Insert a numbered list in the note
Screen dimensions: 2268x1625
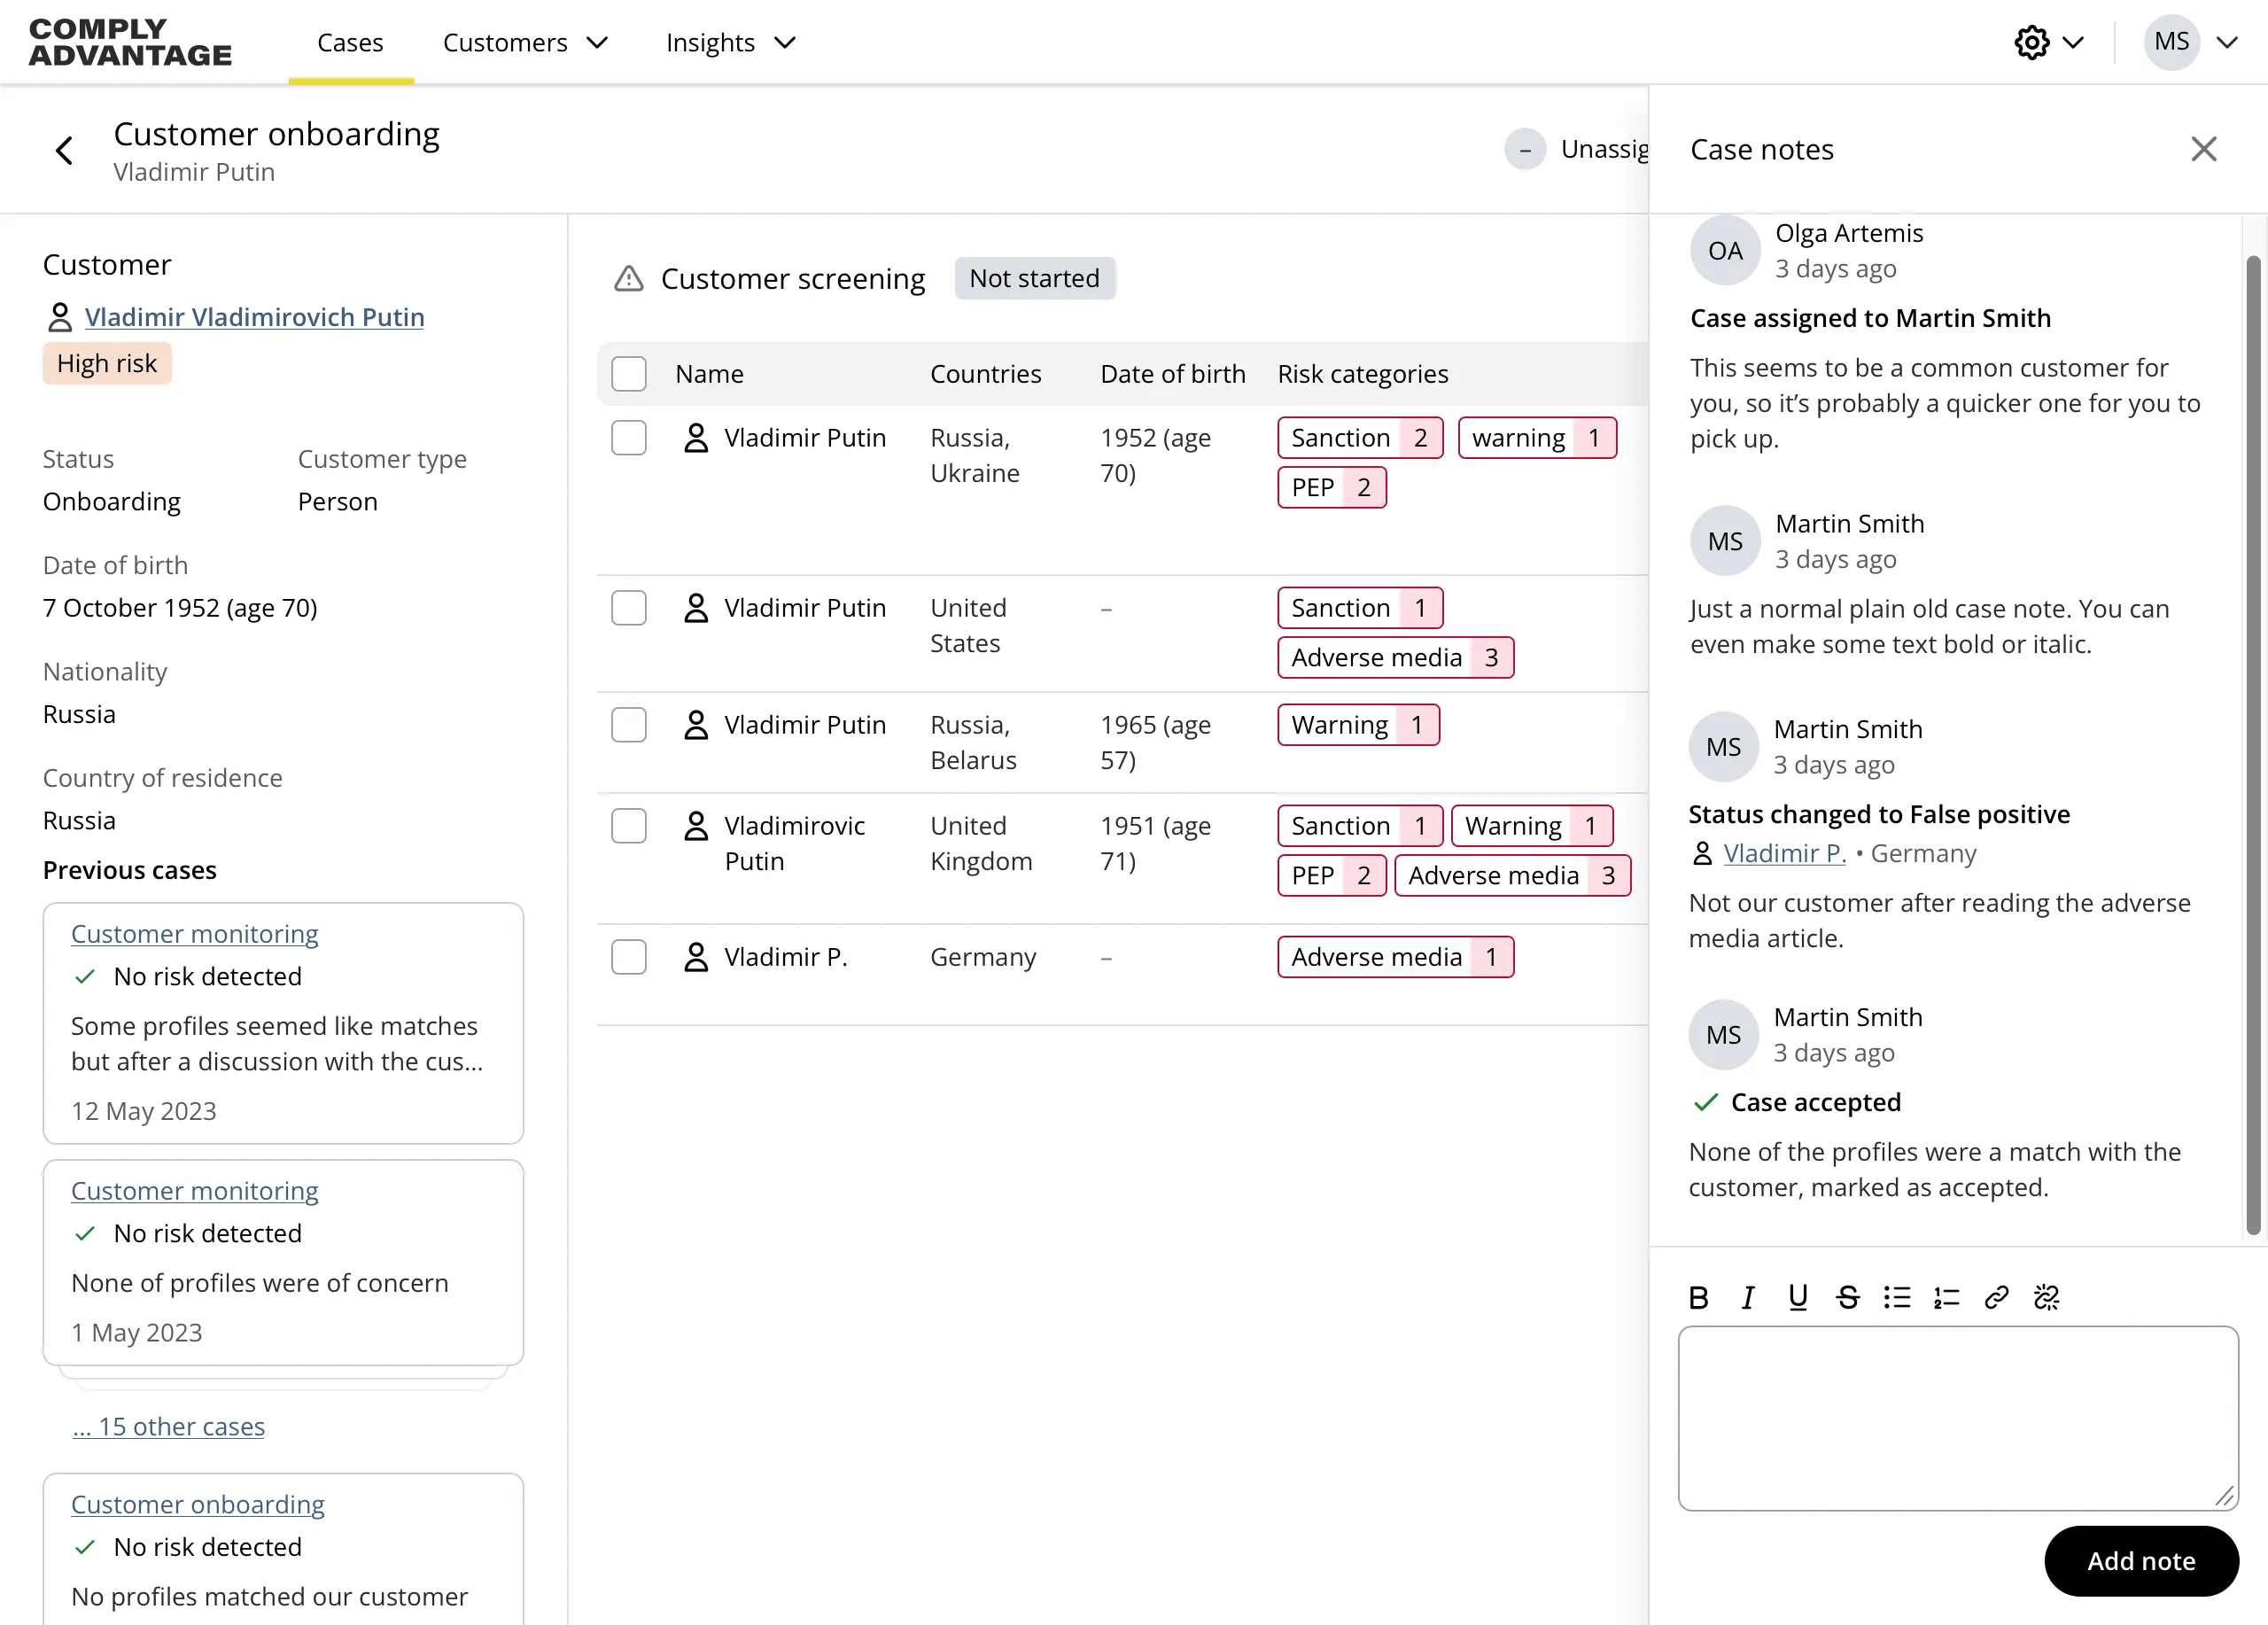(x=1946, y=1297)
